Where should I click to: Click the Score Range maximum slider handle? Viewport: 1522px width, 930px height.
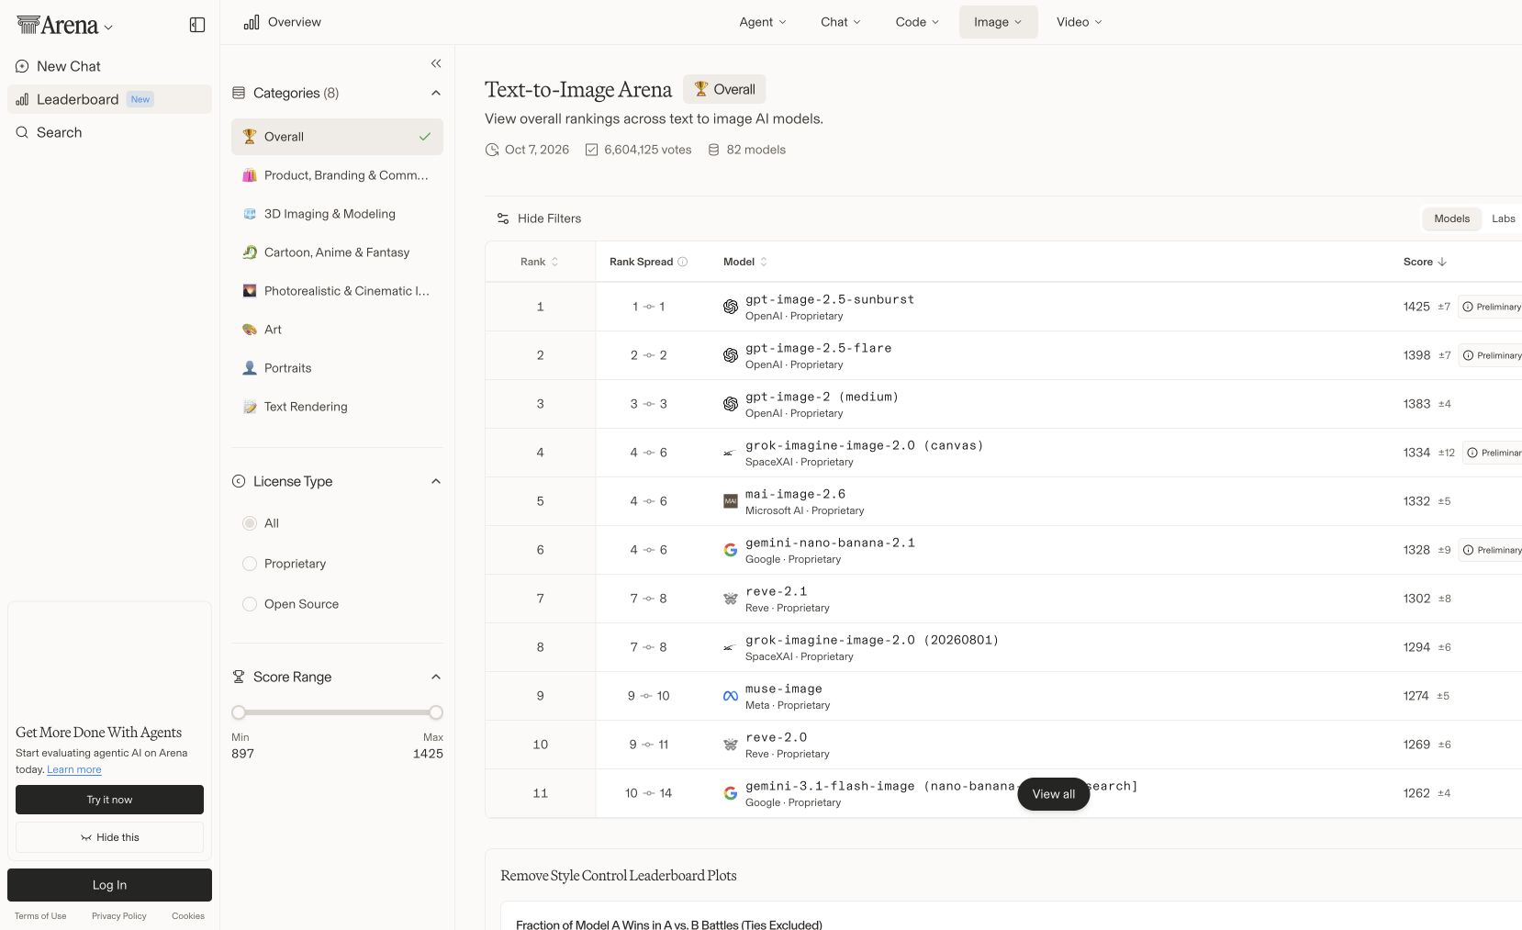(x=436, y=712)
